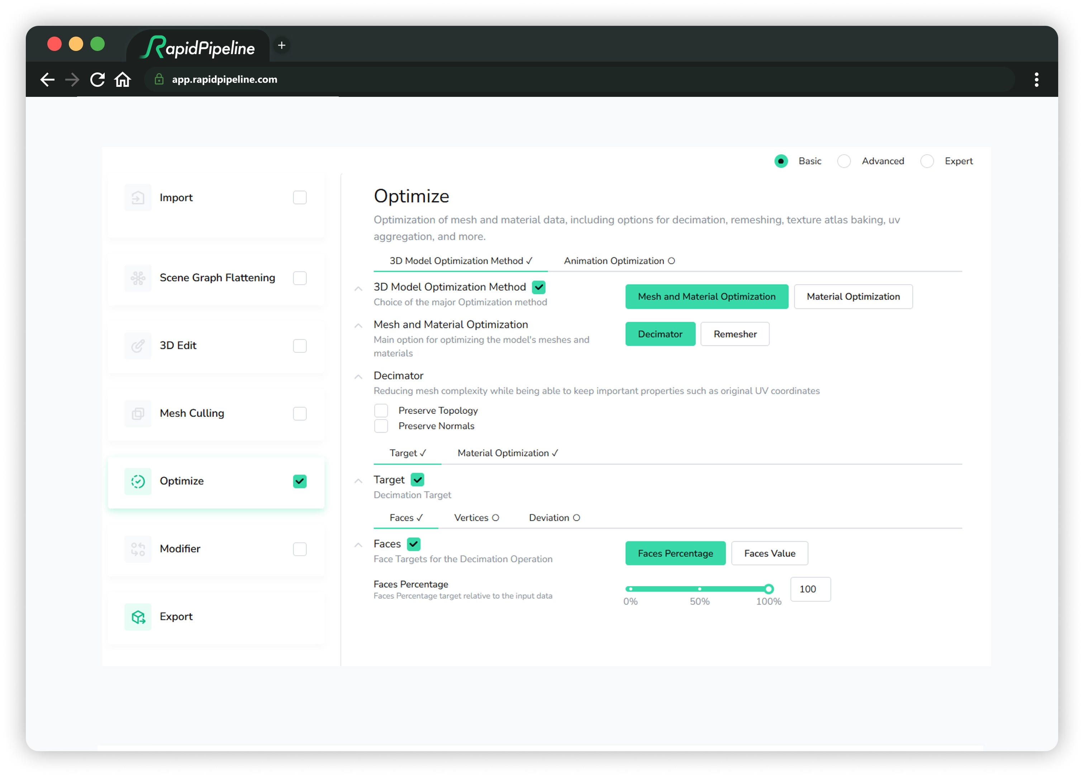Choose the Faces Percentage button
Viewport: 1084px width, 777px height.
(x=675, y=554)
